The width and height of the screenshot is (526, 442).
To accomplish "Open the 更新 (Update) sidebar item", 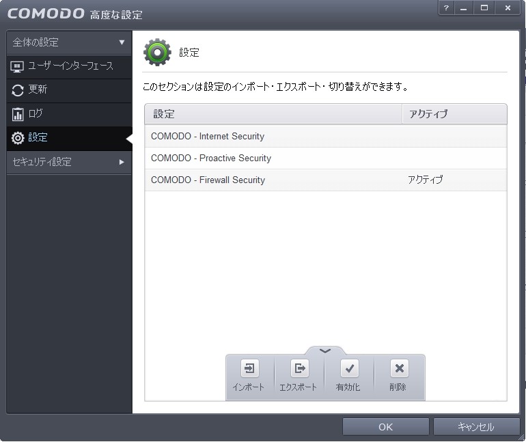I will pos(69,90).
